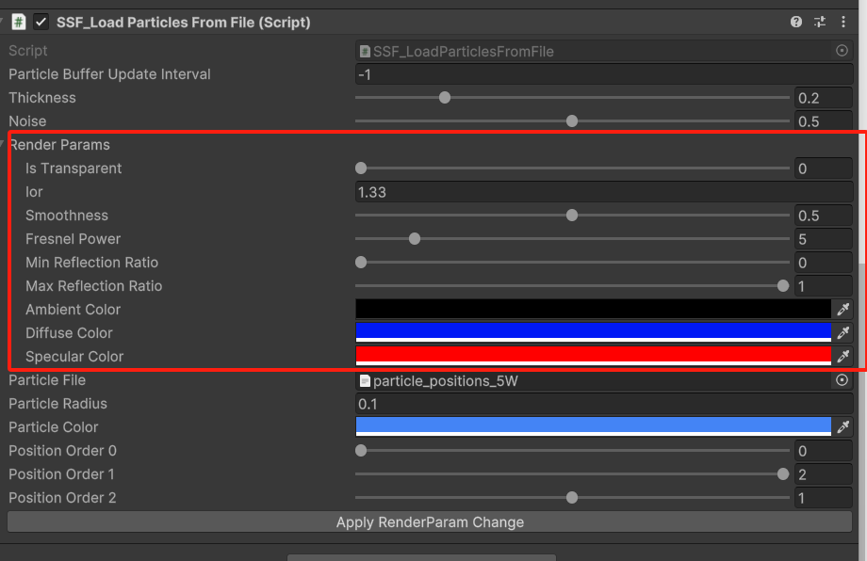The width and height of the screenshot is (867, 561).
Task: Click the Ior value input field
Action: coord(603,192)
